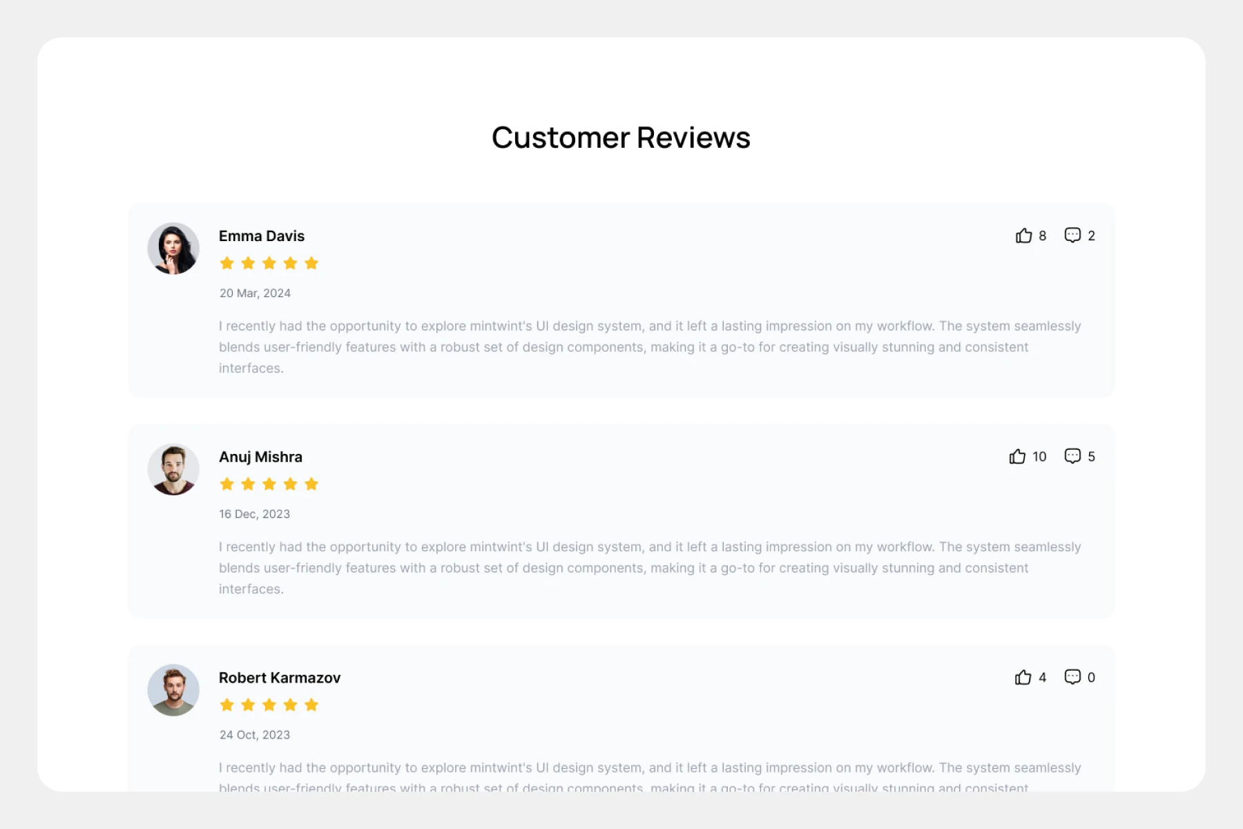Click the 16 Dec, 2023 review date
This screenshot has width=1243, height=829.
point(254,515)
